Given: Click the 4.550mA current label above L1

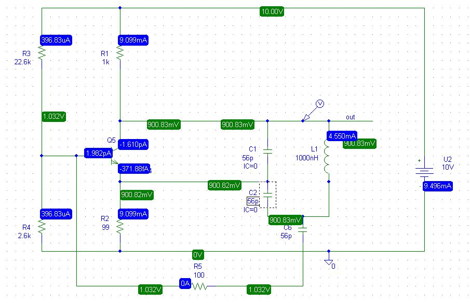Looking at the screenshot, I should pyautogui.click(x=342, y=136).
